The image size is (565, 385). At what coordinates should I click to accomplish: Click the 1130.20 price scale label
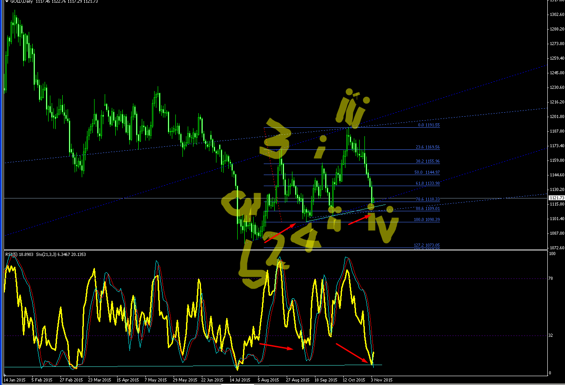point(557,189)
